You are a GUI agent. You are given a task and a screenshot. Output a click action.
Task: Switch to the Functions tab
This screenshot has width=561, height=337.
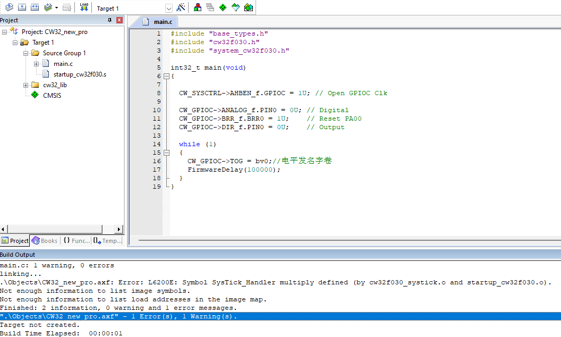(76, 241)
